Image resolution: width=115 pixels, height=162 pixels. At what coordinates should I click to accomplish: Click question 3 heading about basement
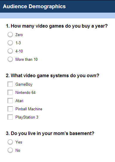pos(50,133)
